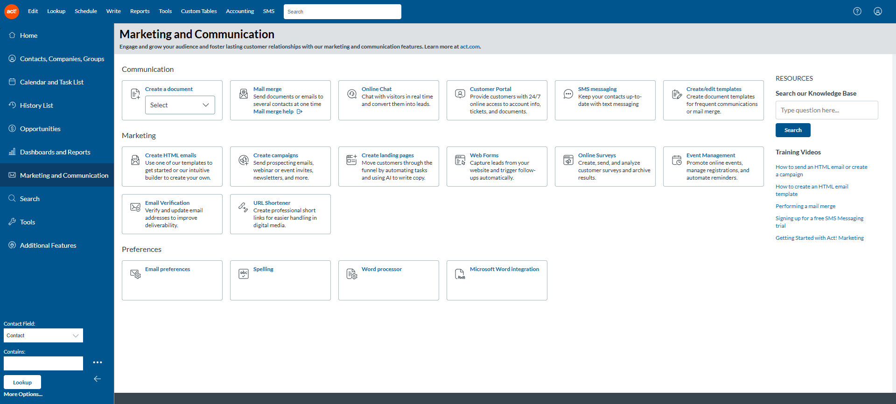The width and height of the screenshot is (896, 404).
Task: Click the History List clock icon
Action: (x=12, y=105)
